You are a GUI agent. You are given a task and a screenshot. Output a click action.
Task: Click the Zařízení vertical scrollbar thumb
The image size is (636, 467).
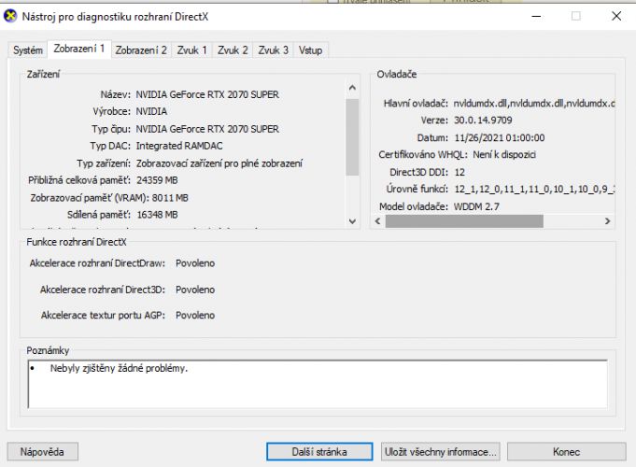(x=352, y=137)
